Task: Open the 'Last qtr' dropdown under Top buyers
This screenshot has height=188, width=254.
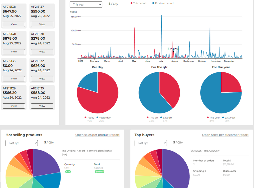Action: tap(151, 143)
